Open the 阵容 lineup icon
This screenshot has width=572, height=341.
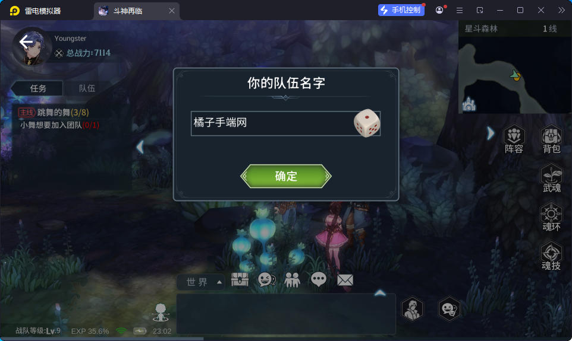(514, 139)
